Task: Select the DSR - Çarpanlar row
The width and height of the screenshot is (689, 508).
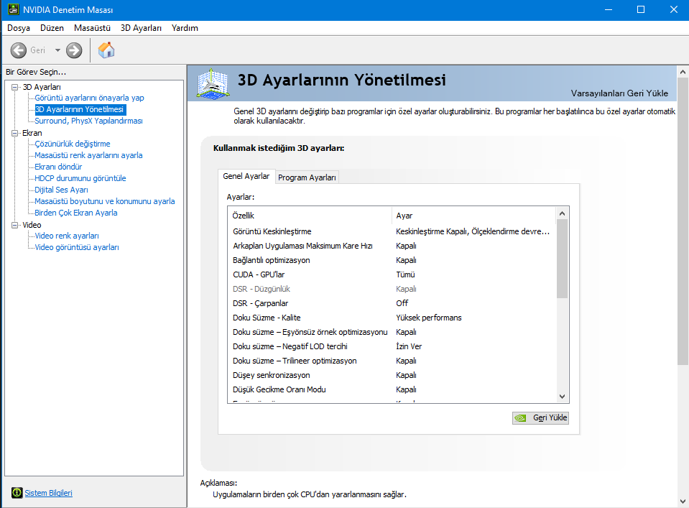Action: click(392, 303)
